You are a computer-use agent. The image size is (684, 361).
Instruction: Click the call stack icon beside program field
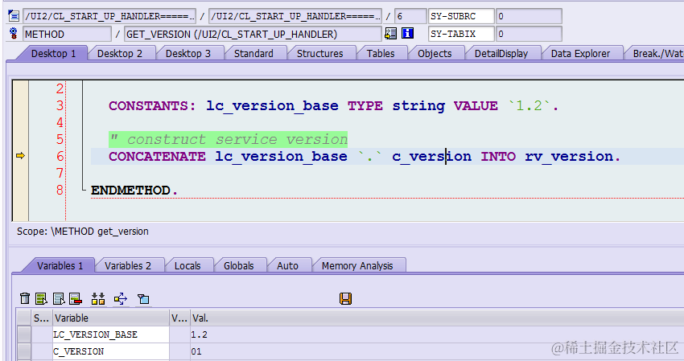click(x=14, y=16)
